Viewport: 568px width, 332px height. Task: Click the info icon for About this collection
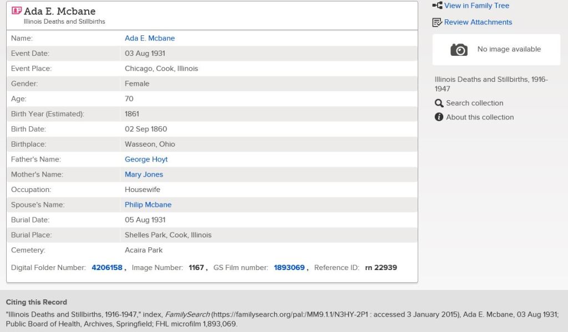[439, 117]
